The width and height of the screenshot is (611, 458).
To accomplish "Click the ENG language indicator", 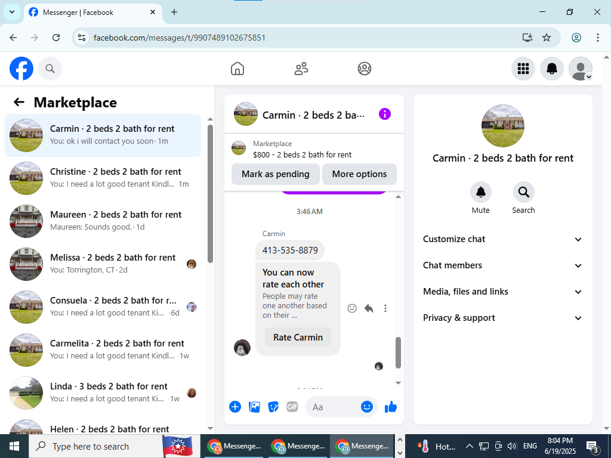I will tap(530, 446).
